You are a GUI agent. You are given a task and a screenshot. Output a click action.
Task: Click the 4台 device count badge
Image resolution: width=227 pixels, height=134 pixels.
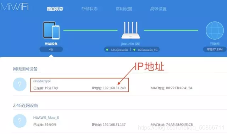point(51,50)
